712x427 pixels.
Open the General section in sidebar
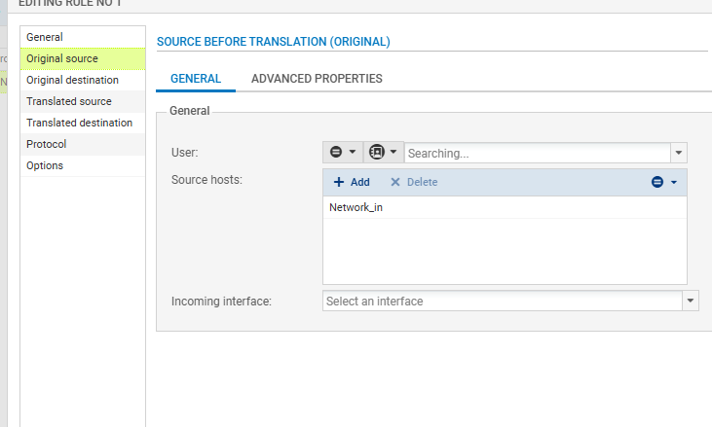45,37
